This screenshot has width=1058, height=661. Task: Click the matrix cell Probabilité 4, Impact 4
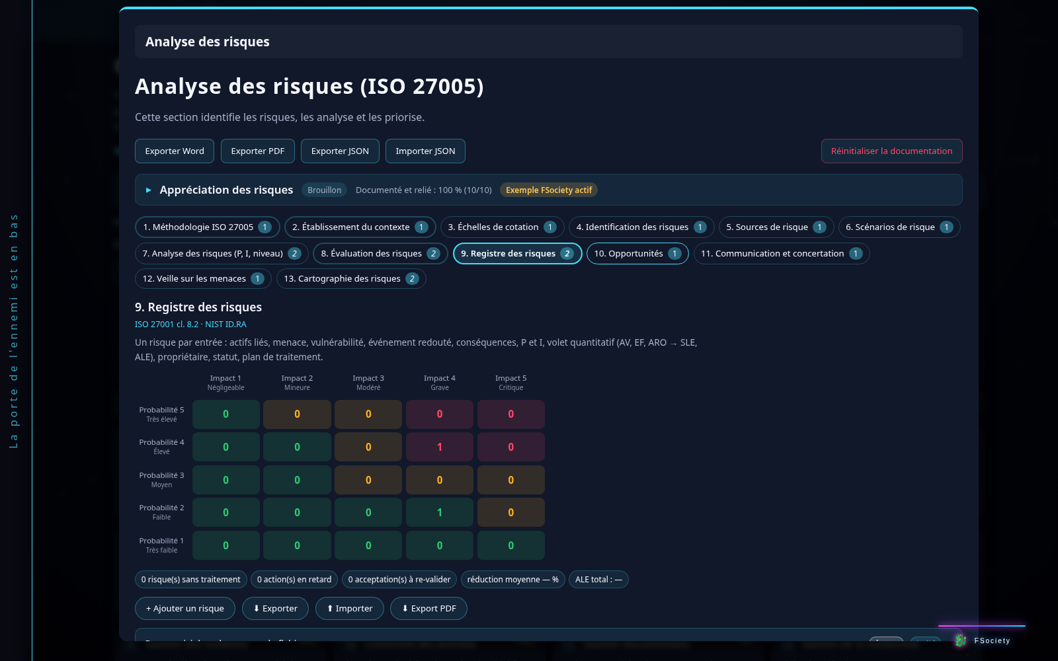(x=440, y=447)
